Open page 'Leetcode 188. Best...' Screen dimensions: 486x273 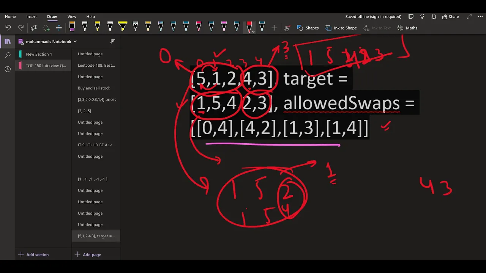[96, 65]
